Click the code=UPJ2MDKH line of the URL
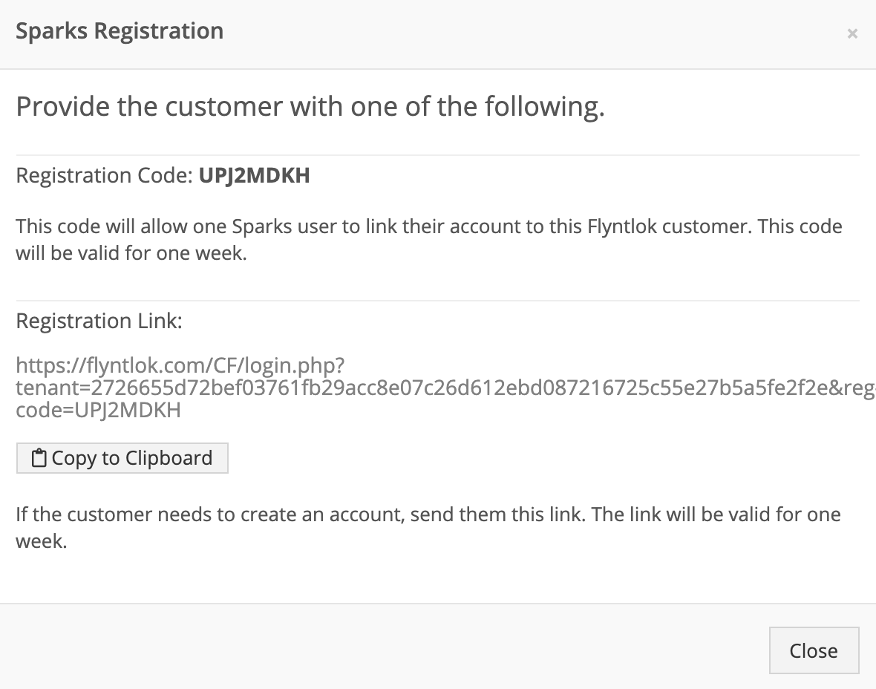The height and width of the screenshot is (689, 876). point(98,411)
